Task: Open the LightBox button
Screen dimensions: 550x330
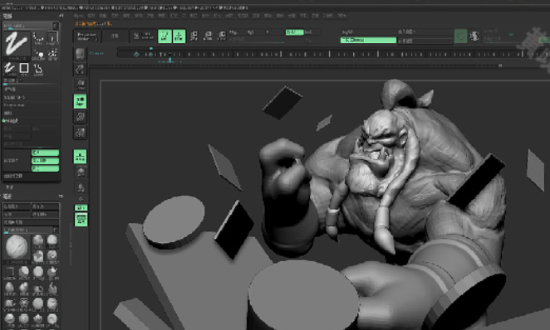Action: [x=115, y=36]
